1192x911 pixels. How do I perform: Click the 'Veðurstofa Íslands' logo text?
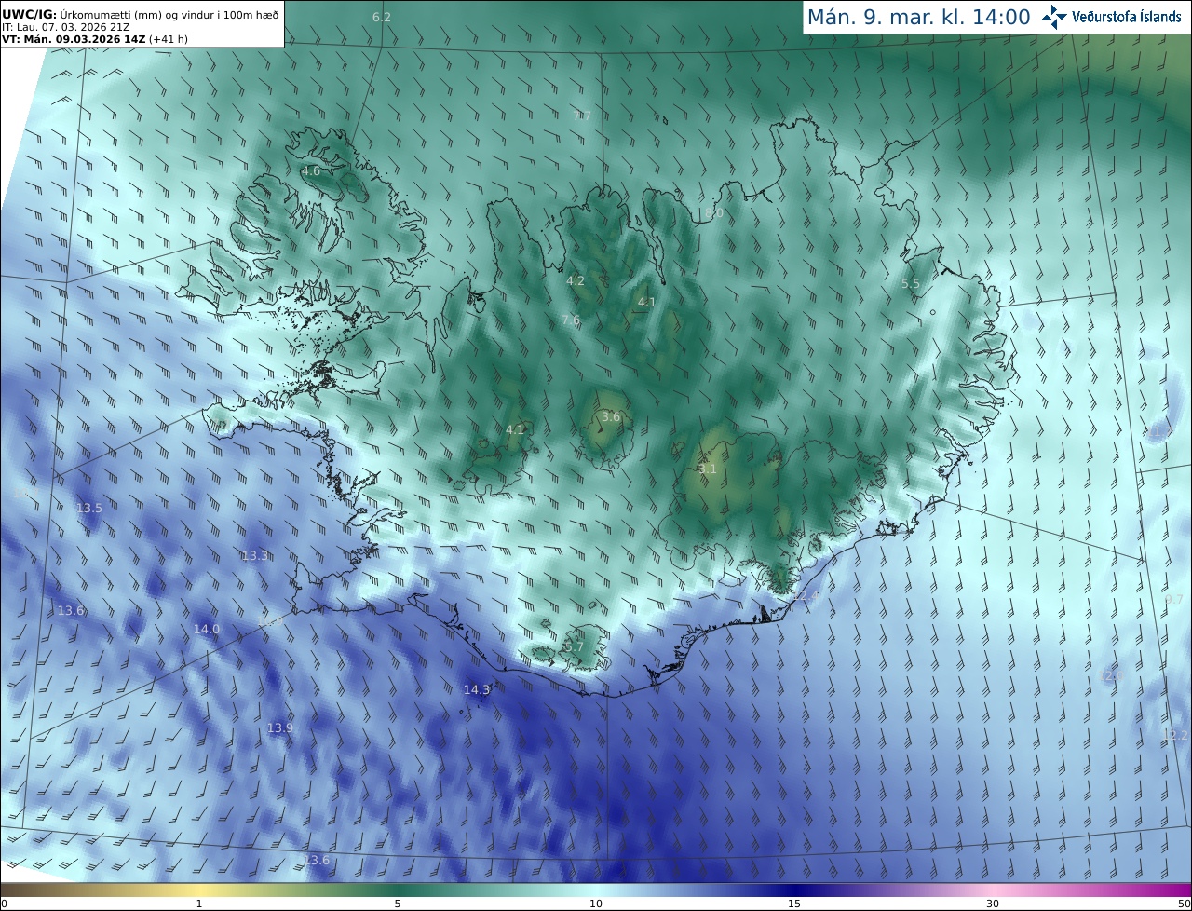pos(1127,17)
